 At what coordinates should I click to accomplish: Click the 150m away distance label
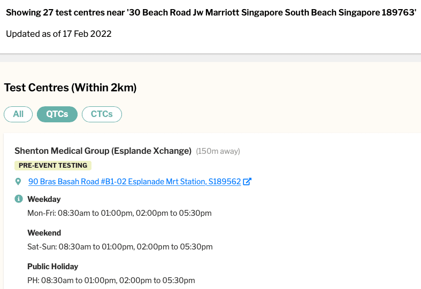pyautogui.click(x=218, y=151)
